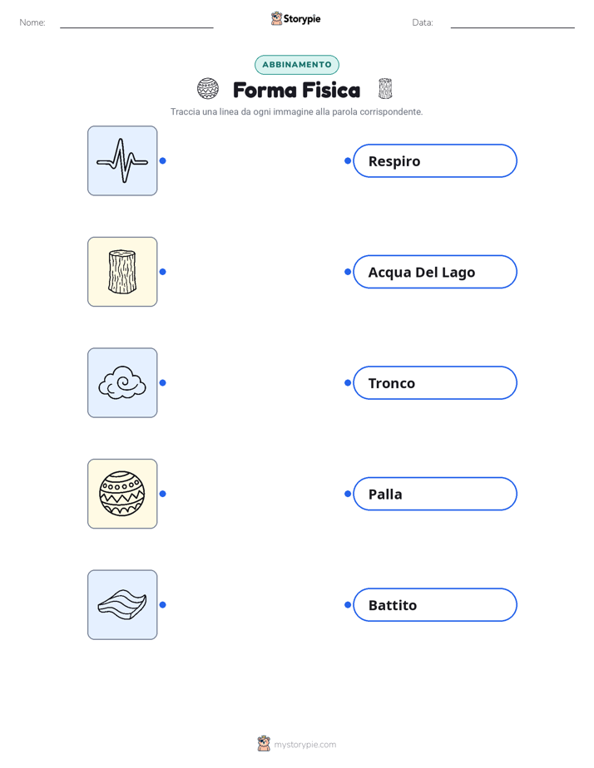
Task: Click the heartbeat pulse line image
Action: (x=122, y=160)
